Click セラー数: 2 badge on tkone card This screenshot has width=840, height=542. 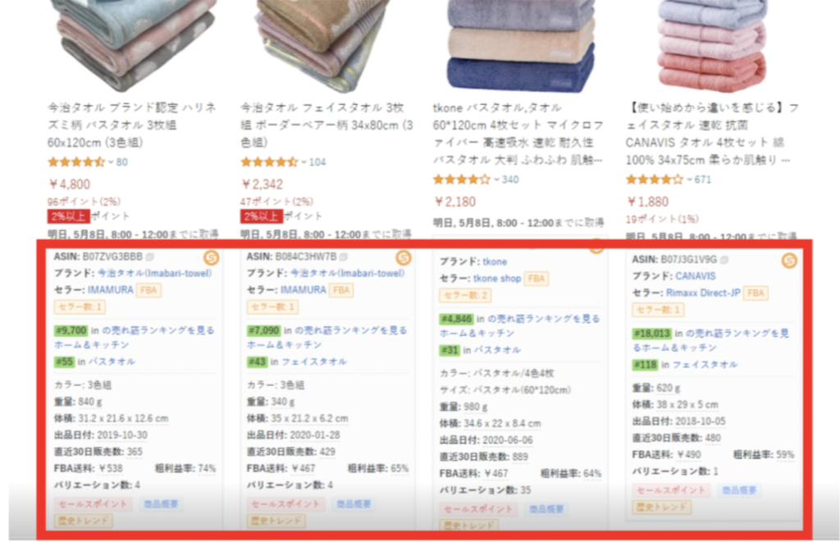coord(465,296)
